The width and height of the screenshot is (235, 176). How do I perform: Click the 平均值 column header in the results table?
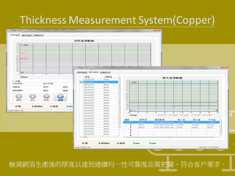point(213,120)
